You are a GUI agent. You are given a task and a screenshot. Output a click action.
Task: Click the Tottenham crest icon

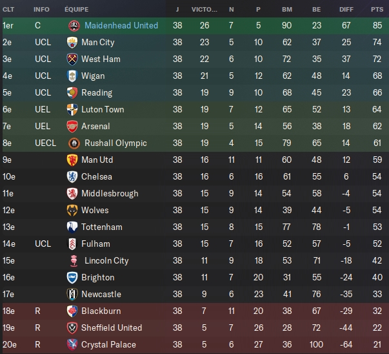coord(72,227)
